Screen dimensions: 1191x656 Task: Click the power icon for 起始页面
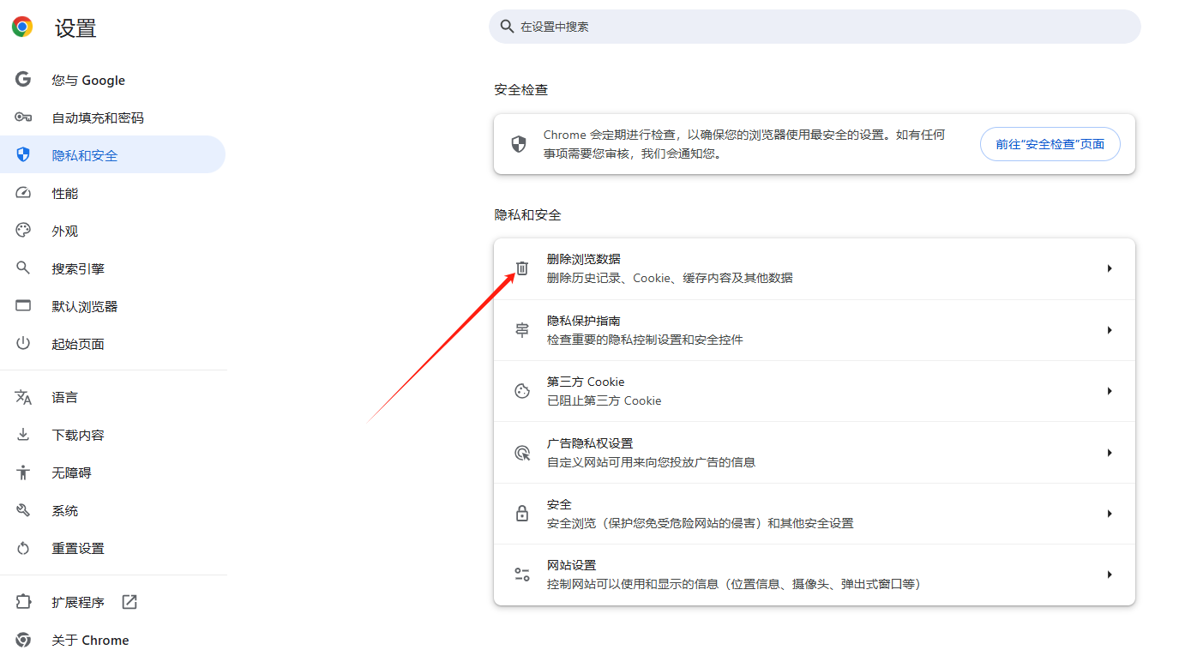(23, 344)
